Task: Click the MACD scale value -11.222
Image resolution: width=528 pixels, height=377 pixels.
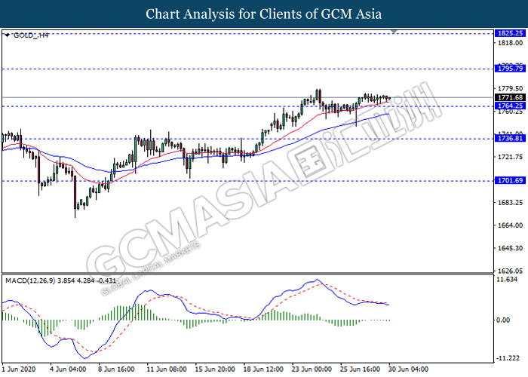Action: 508,358
